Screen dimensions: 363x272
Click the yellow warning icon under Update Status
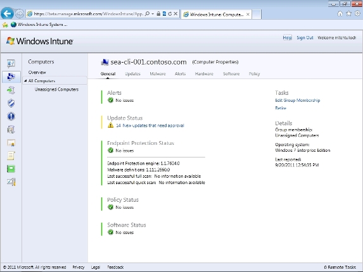(111, 125)
